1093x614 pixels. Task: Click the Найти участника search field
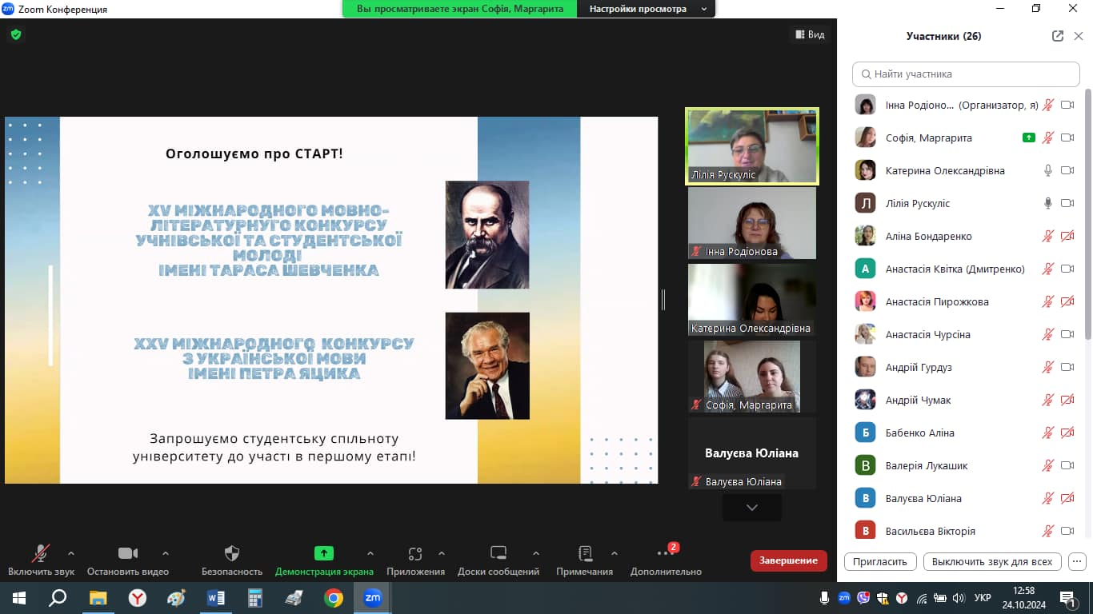966,74
